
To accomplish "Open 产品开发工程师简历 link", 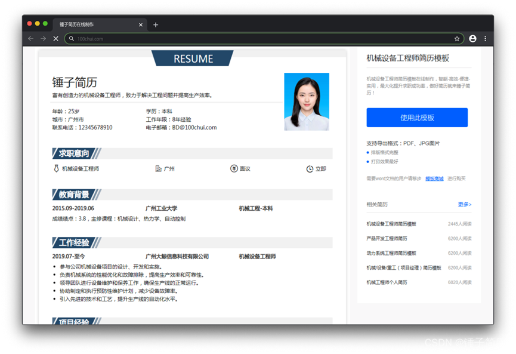I will point(387,238).
